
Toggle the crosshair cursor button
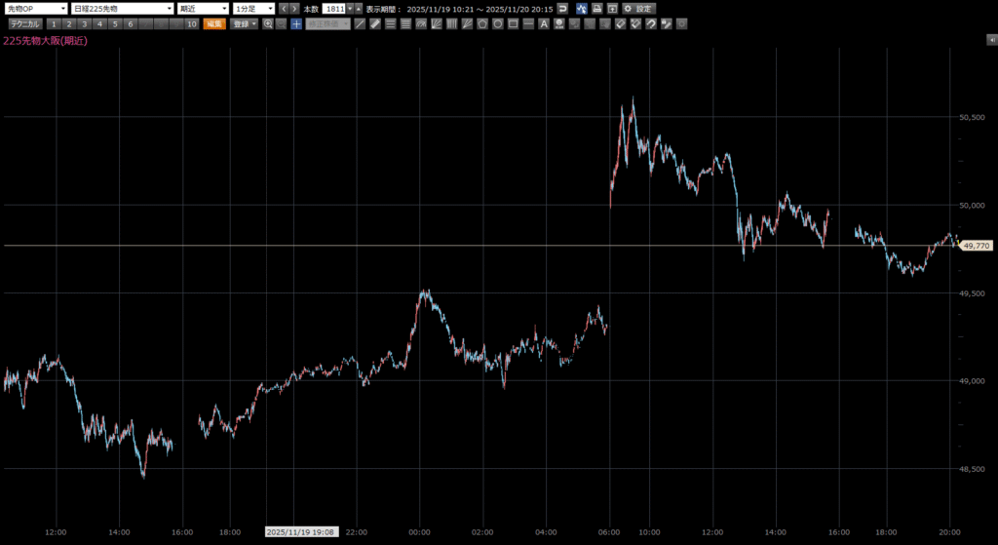coord(296,23)
